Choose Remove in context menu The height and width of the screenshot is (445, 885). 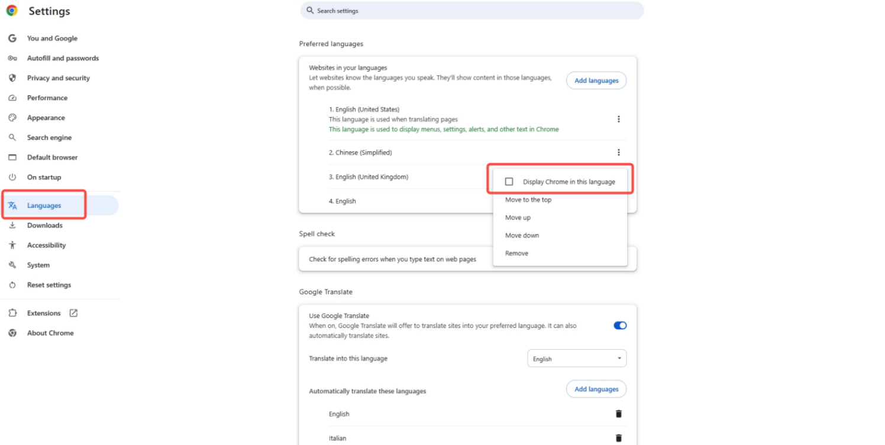coord(516,253)
